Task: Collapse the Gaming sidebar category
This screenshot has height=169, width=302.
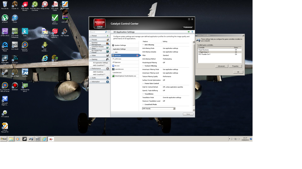Action: coord(100,59)
